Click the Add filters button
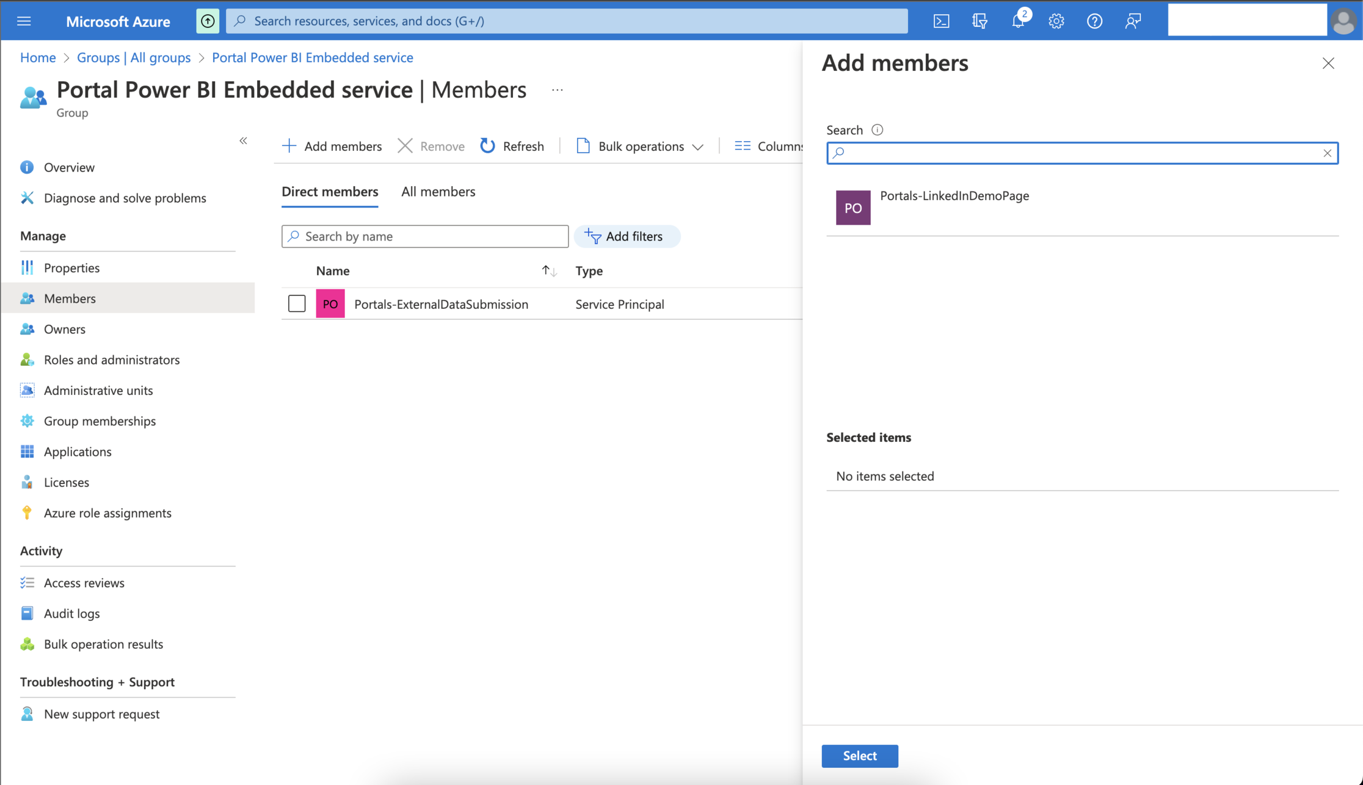 coord(627,236)
